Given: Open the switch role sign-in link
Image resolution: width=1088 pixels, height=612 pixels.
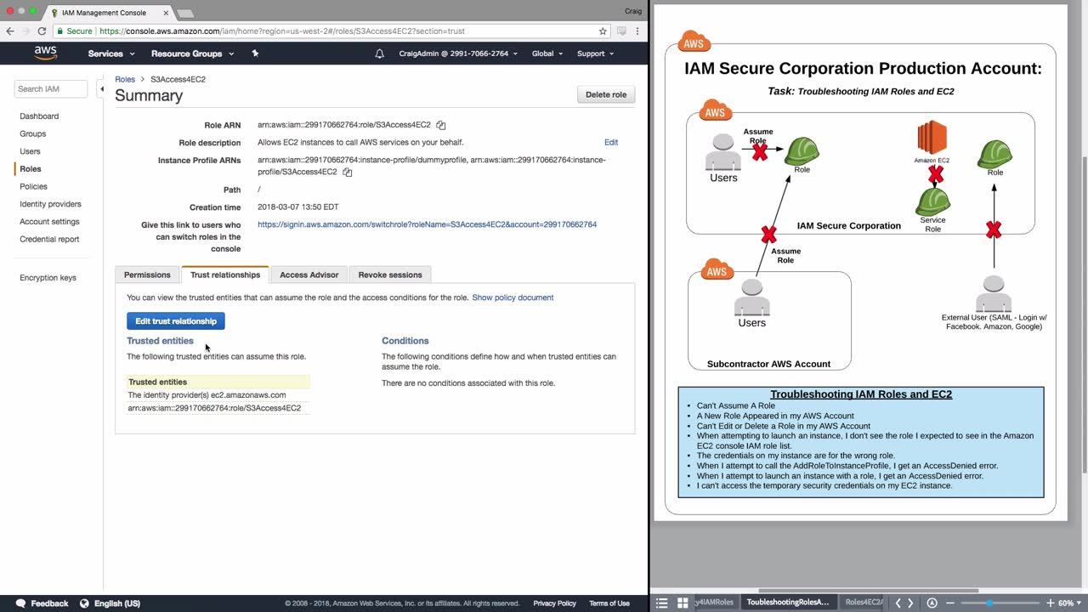Looking at the screenshot, I should (x=427, y=224).
